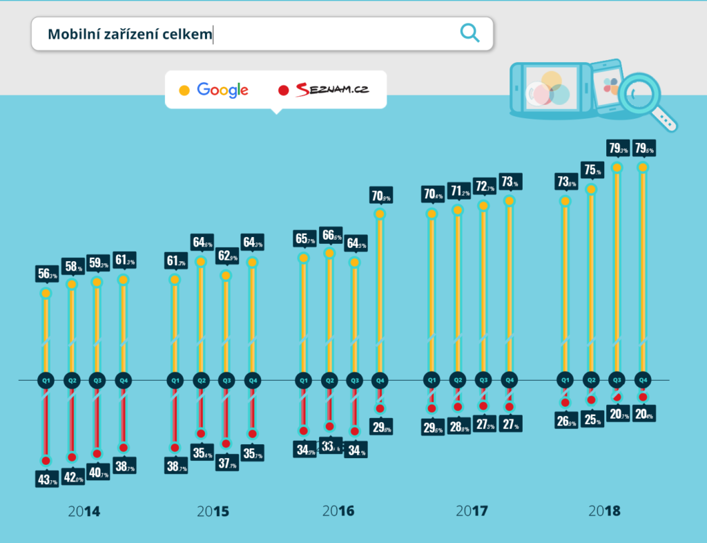Click the 70.9% Google value label
This screenshot has width=707, height=543.
tap(381, 196)
